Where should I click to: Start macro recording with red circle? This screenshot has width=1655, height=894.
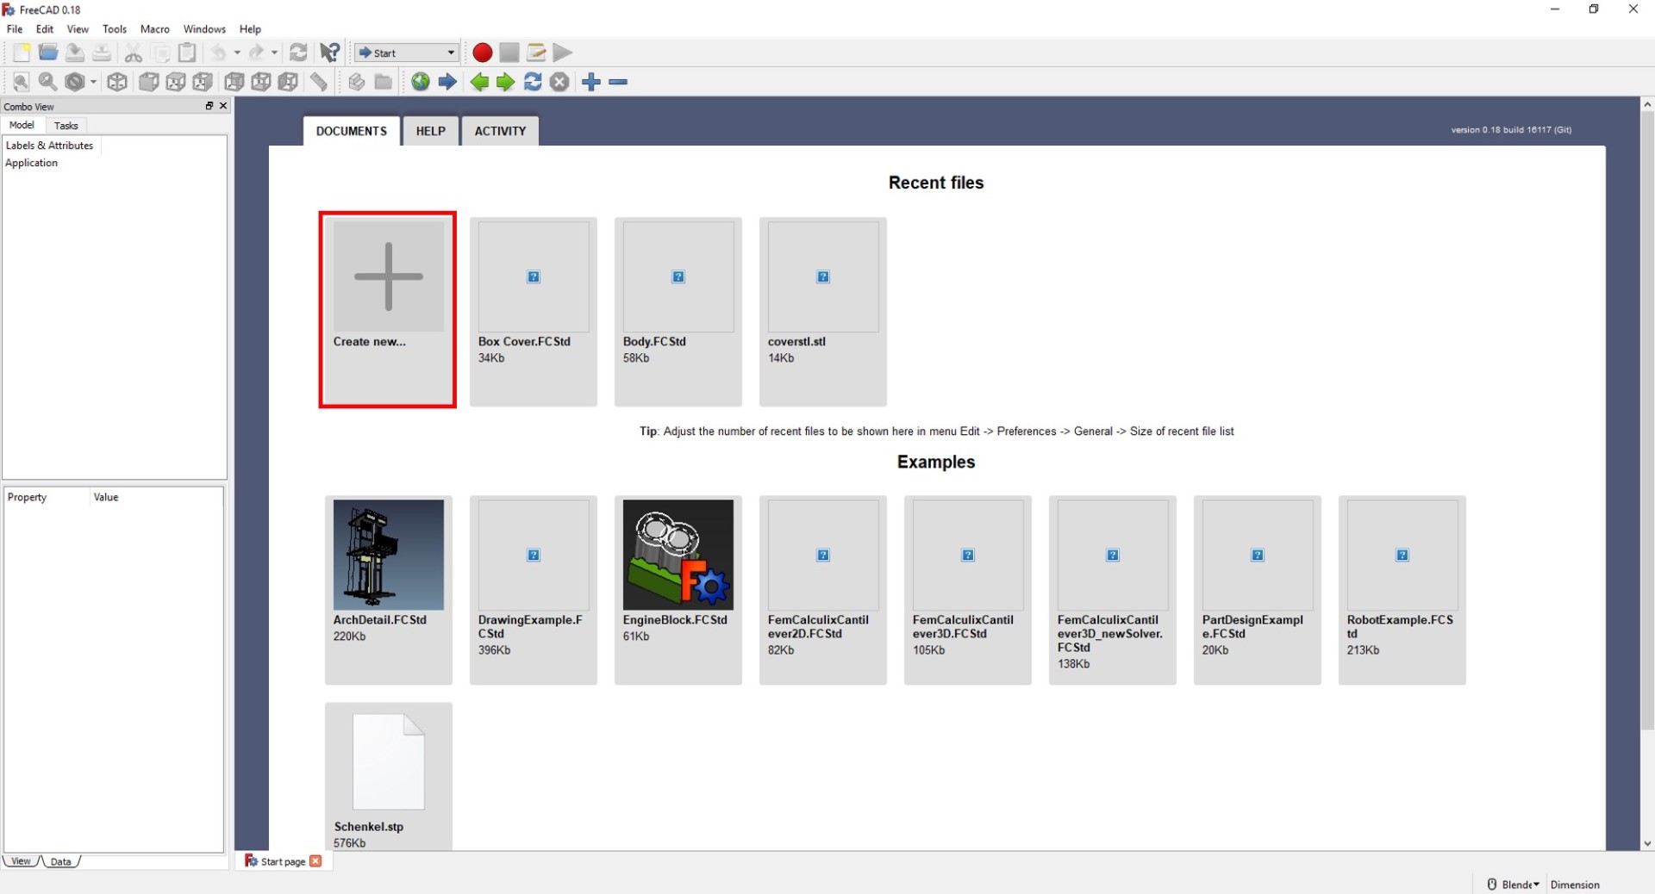point(483,53)
